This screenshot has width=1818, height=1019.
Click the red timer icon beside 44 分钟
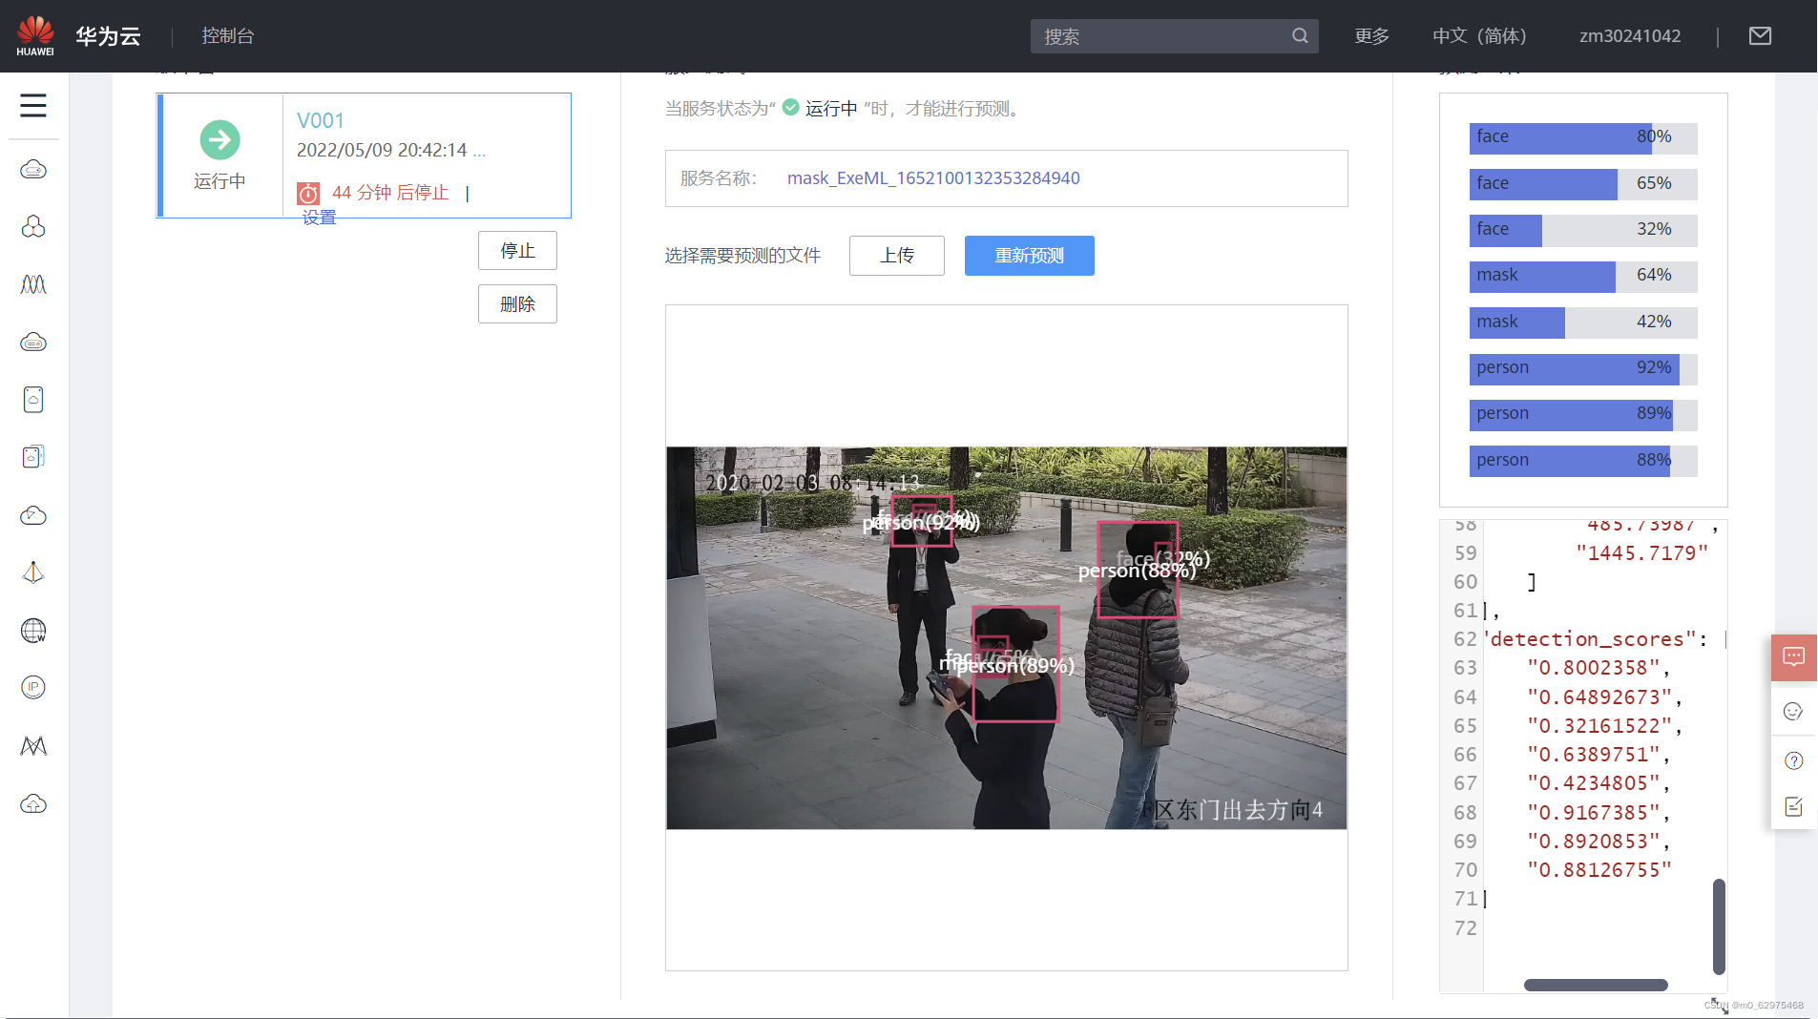coord(307,194)
